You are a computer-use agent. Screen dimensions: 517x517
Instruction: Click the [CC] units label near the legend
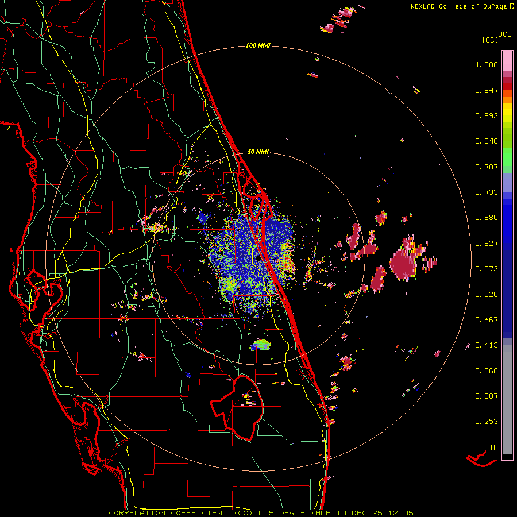point(491,40)
